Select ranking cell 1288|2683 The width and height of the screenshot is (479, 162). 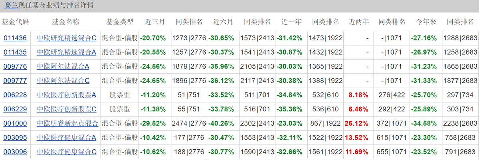(460, 38)
